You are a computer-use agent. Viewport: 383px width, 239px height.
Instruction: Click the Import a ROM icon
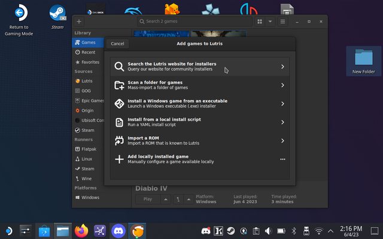pos(119,140)
